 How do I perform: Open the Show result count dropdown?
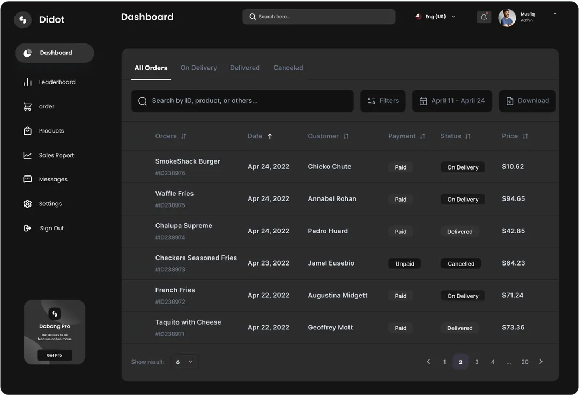pos(184,362)
